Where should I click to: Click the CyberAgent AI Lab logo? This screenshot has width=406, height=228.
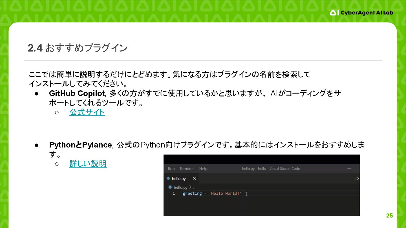pos(361,13)
